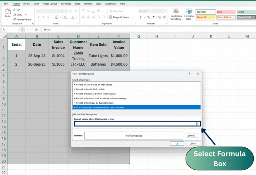Open the General number format combo box

[152, 11]
